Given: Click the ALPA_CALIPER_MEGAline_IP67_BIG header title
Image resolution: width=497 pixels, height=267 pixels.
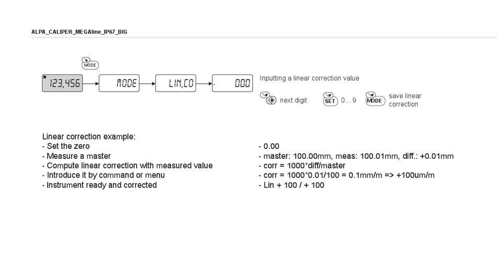Looking at the screenshot, I should [x=79, y=32].
